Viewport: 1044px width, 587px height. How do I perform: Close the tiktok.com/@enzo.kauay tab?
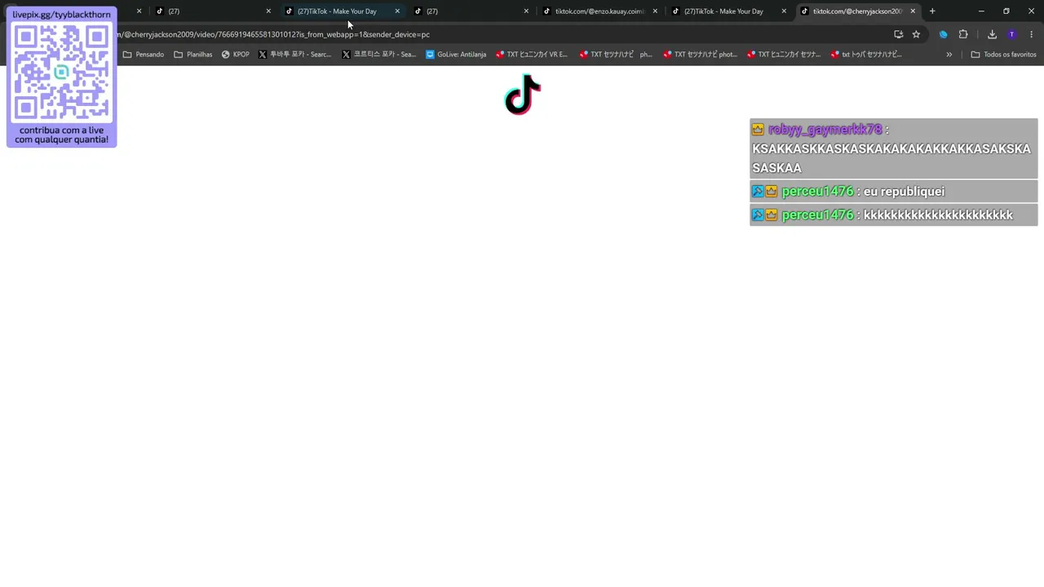(x=655, y=11)
